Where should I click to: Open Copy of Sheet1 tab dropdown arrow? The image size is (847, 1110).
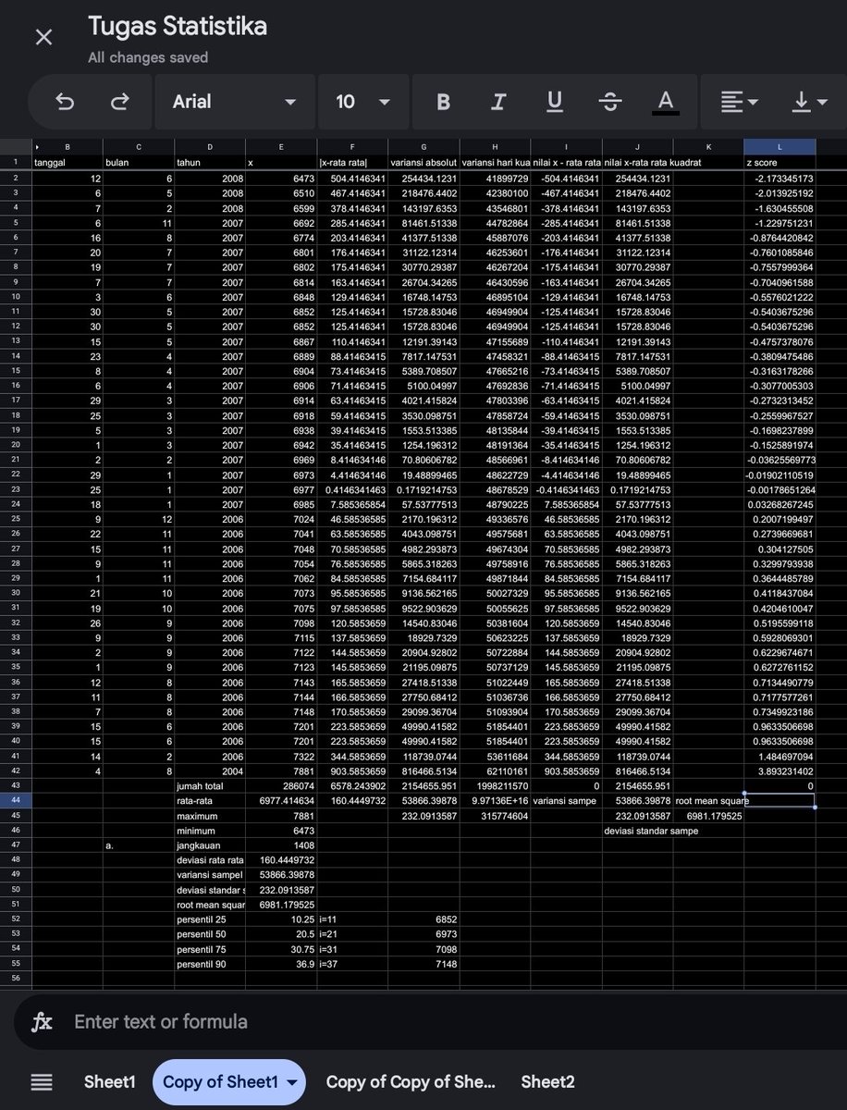coord(293,1082)
